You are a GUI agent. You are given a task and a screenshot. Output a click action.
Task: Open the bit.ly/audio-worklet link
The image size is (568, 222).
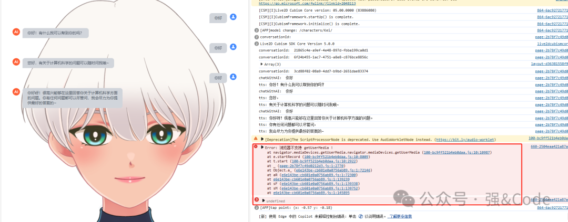pyautogui.click(x=465, y=139)
